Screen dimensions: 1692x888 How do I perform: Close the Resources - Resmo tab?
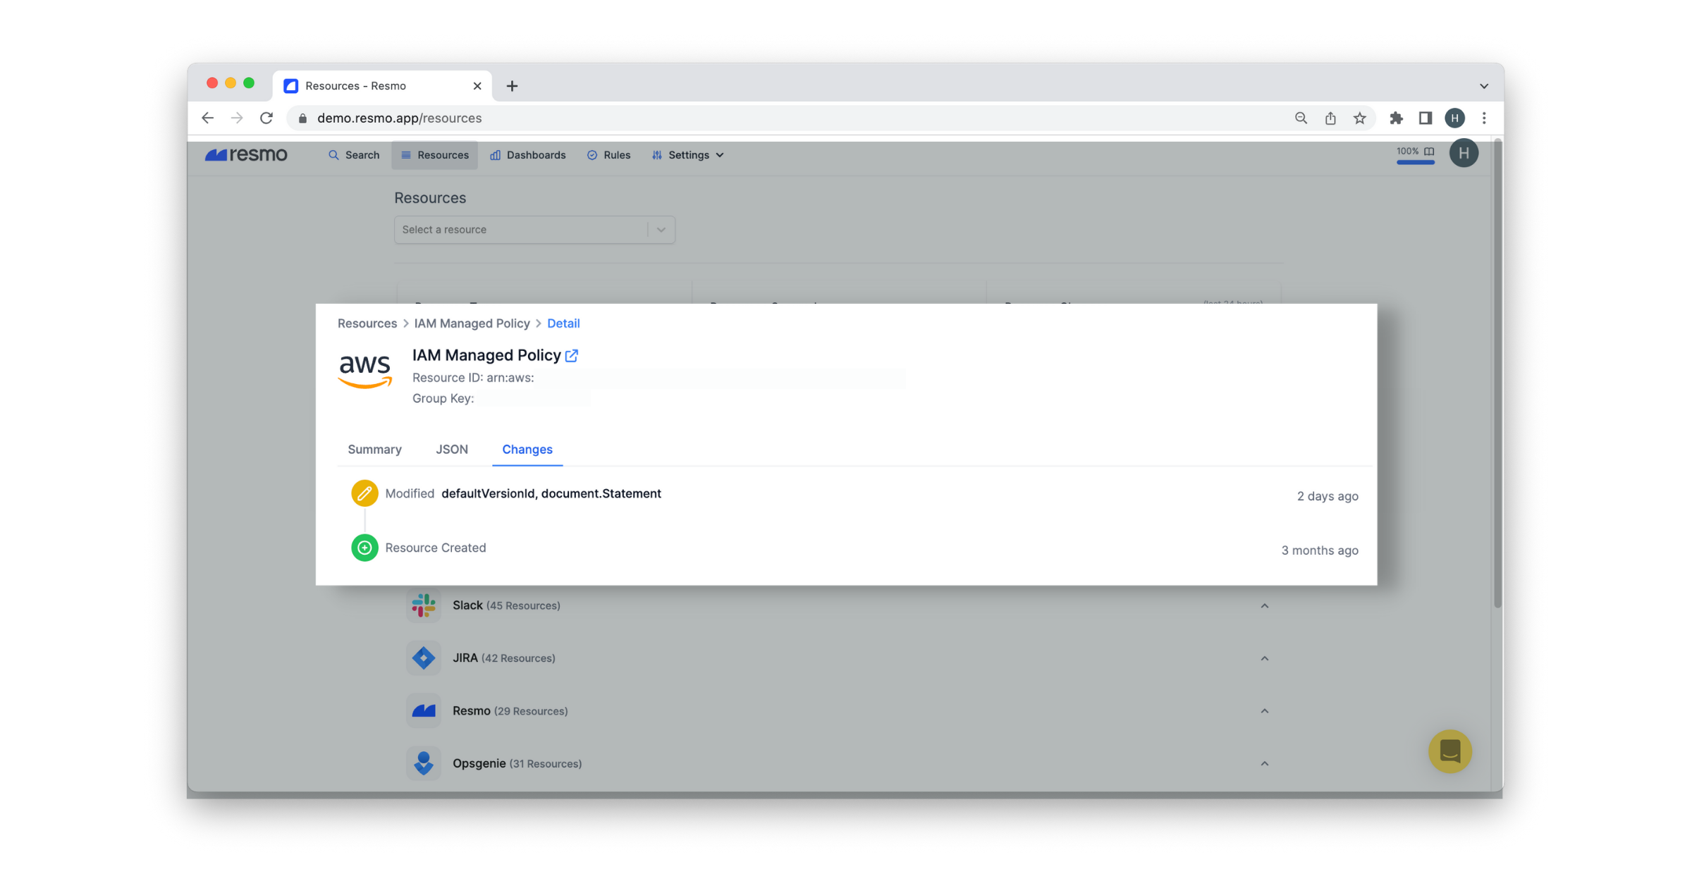point(477,86)
